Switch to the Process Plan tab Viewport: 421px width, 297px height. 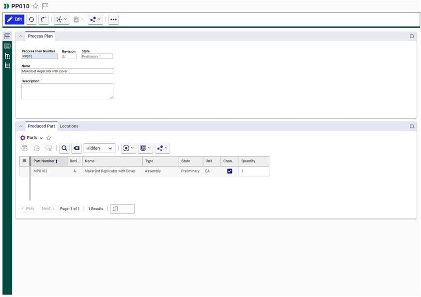click(40, 36)
